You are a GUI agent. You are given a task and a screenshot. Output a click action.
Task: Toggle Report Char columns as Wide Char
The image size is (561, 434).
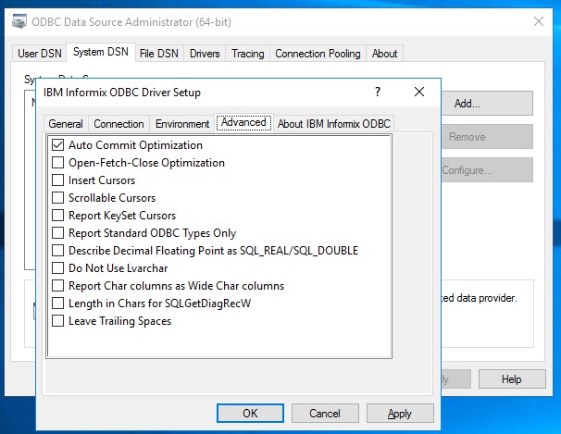click(x=58, y=286)
